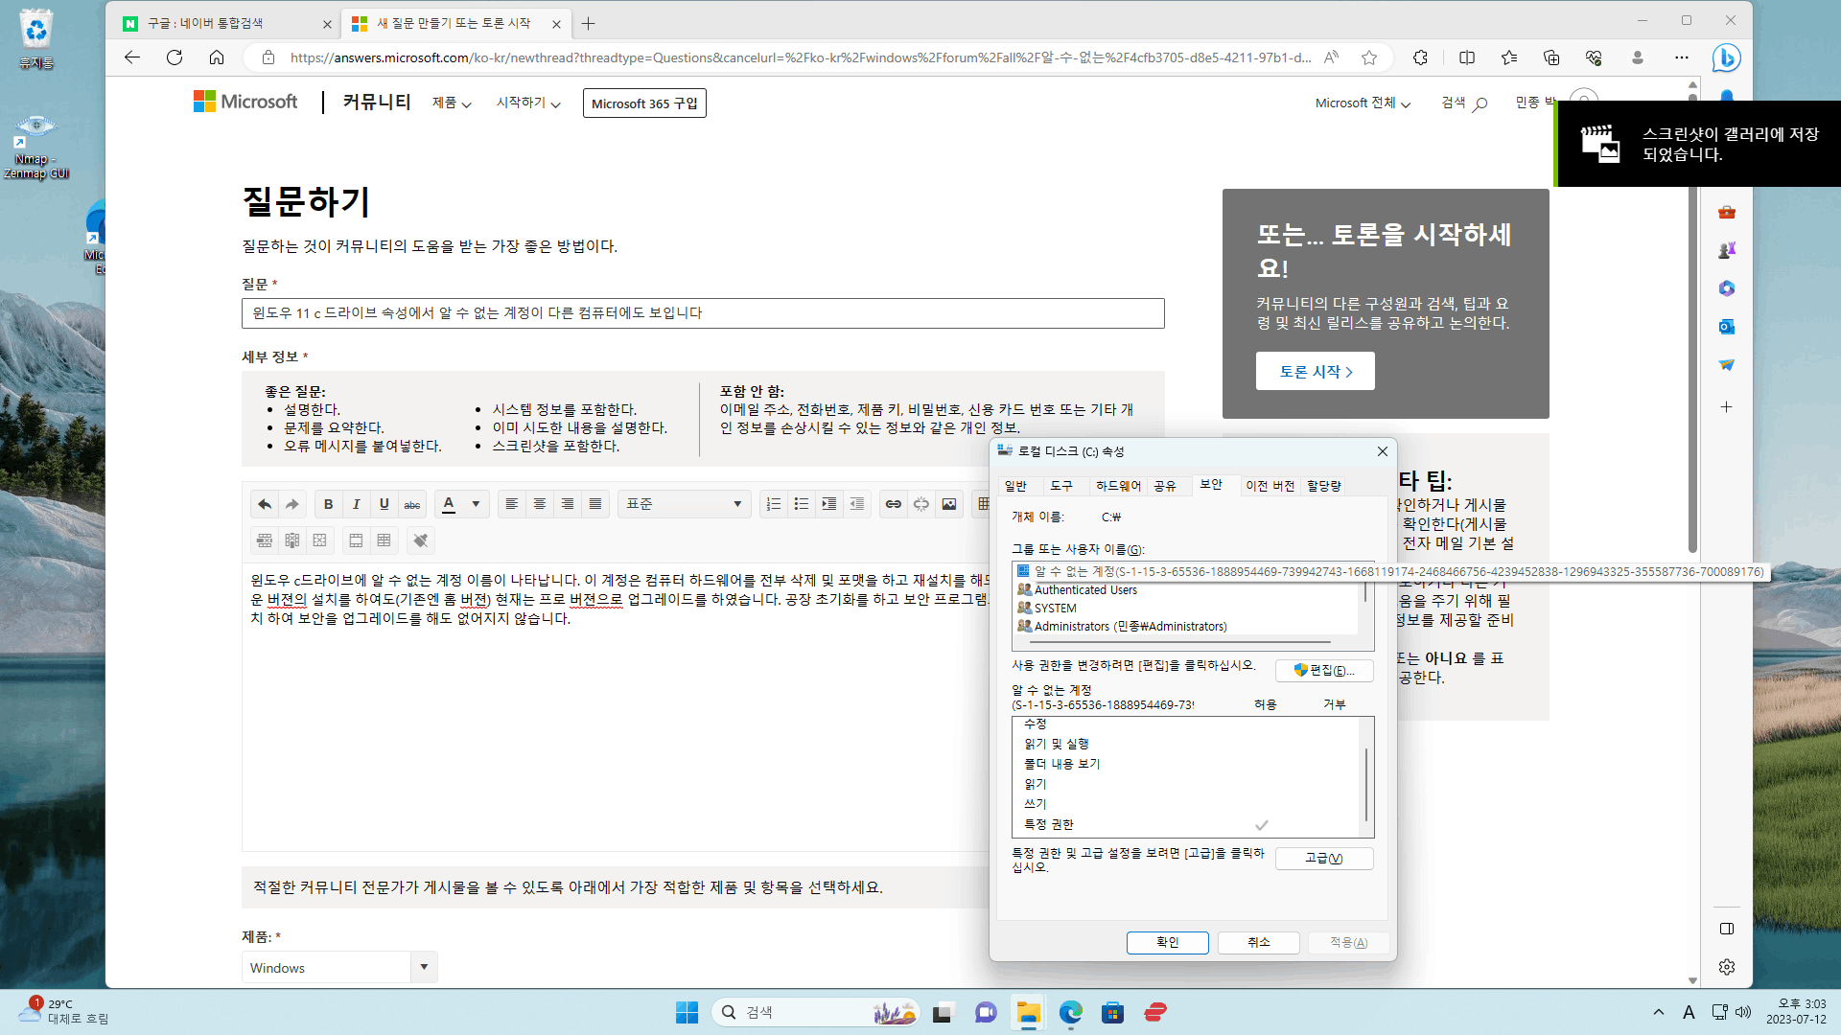Image resolution: width=1841 pixels, height=1035 pixels.
Task: Center align the text
Action: point(540,504)
